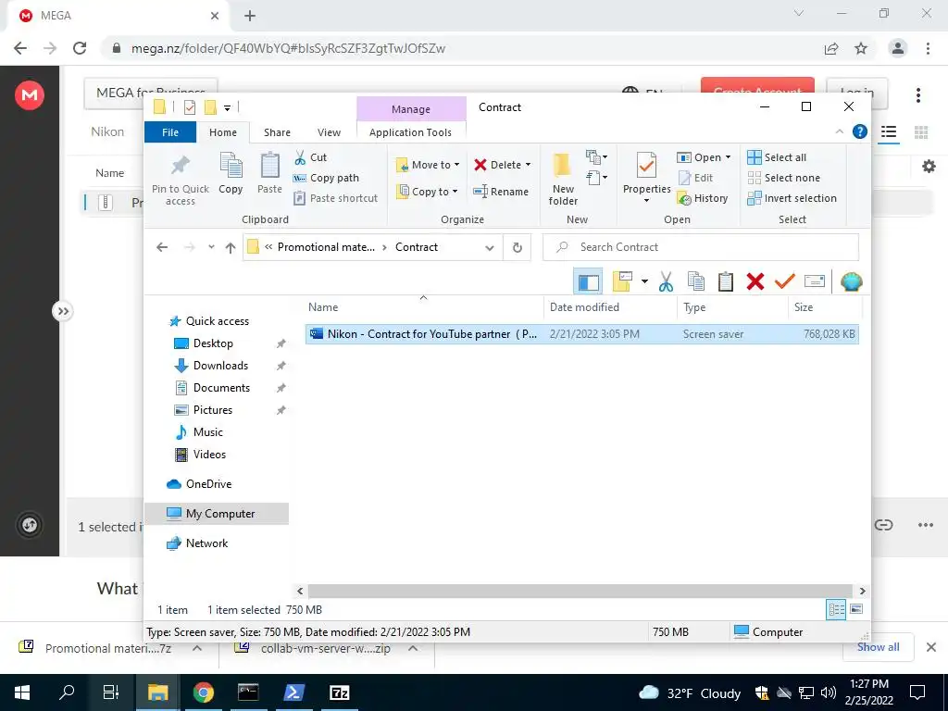Select the Nikon Contract for YouTube partner file
948x711 pixels.
coord(582,334)
